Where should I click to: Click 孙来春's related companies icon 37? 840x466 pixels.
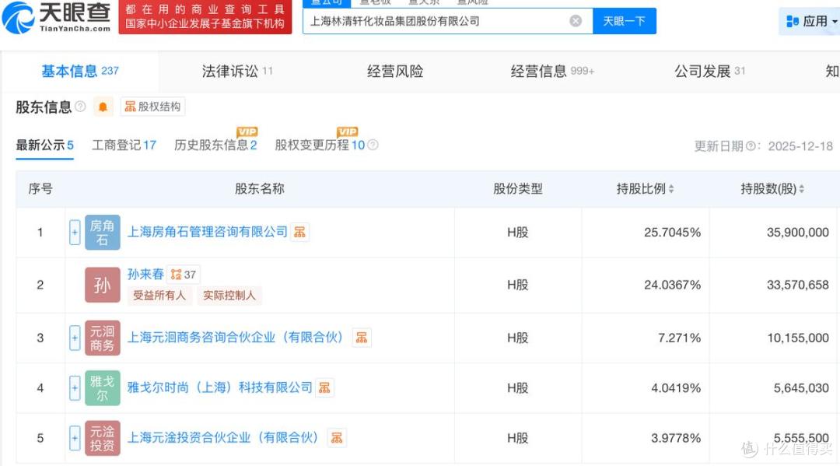184,275
